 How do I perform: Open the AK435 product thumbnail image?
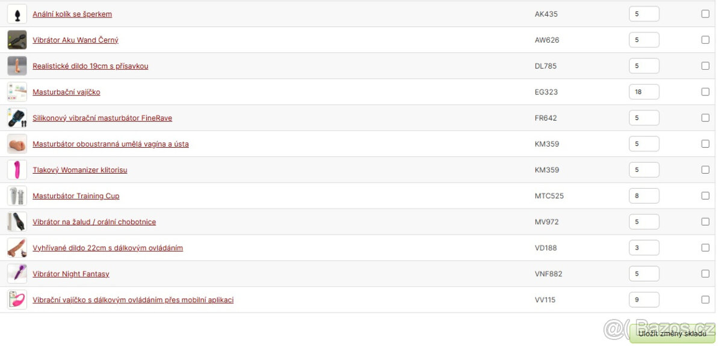(17, 14)
